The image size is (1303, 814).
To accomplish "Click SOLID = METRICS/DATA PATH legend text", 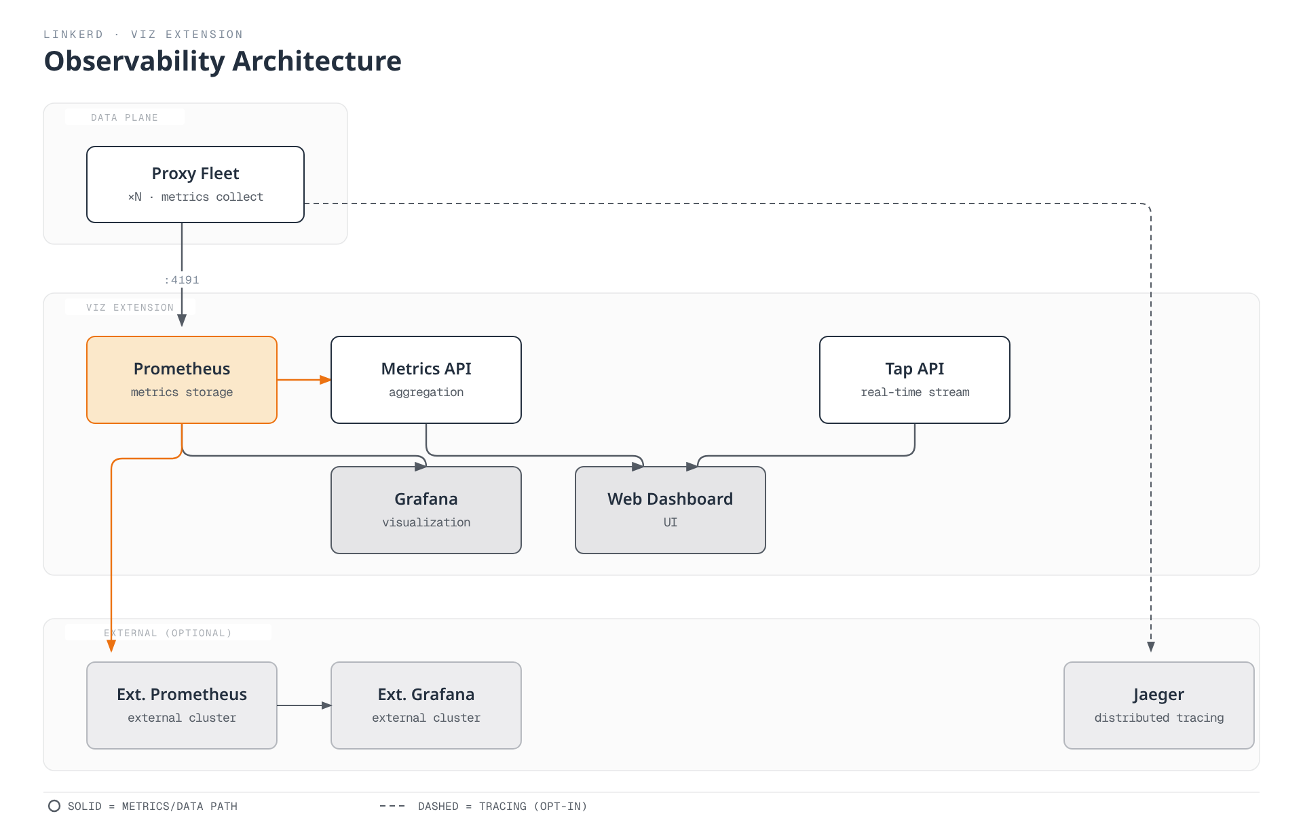I will (x=153, y=806).
